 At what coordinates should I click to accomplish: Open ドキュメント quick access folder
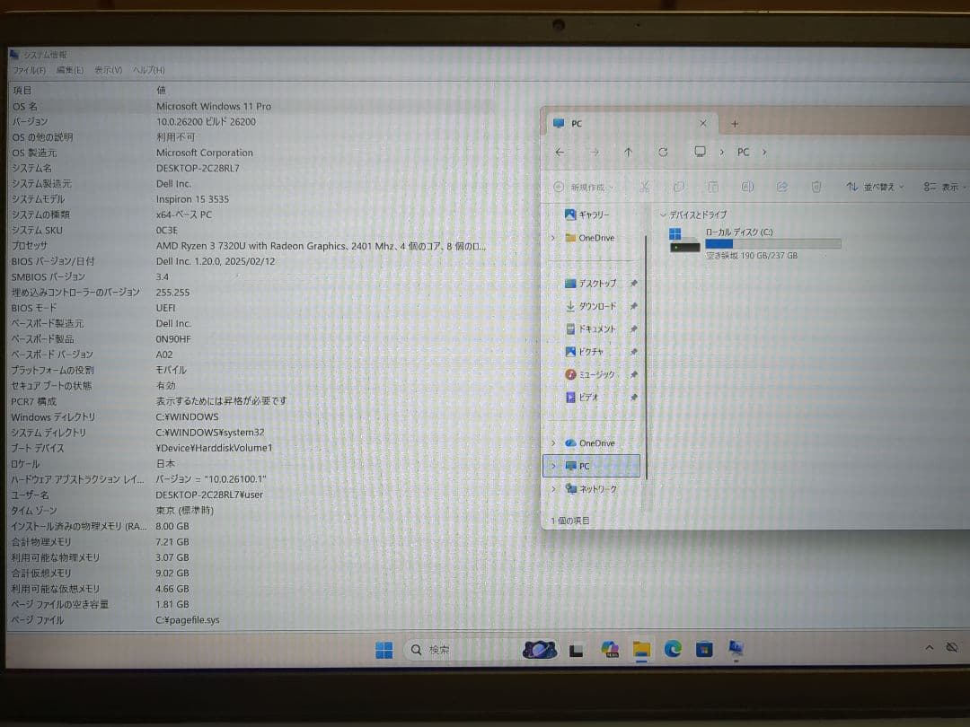pos(591,328)
